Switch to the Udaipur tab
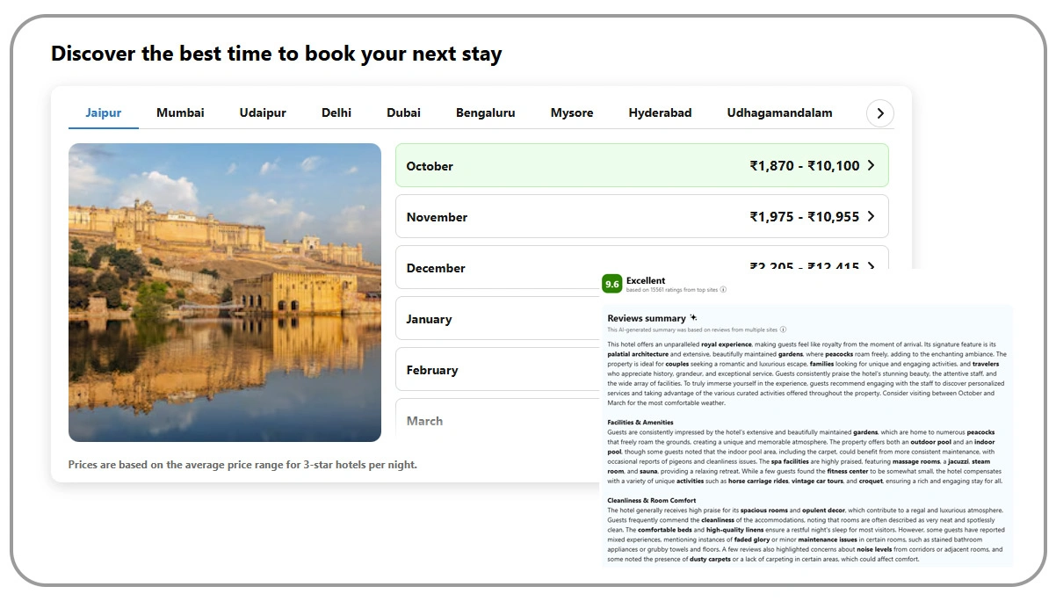 coord(262,112)
